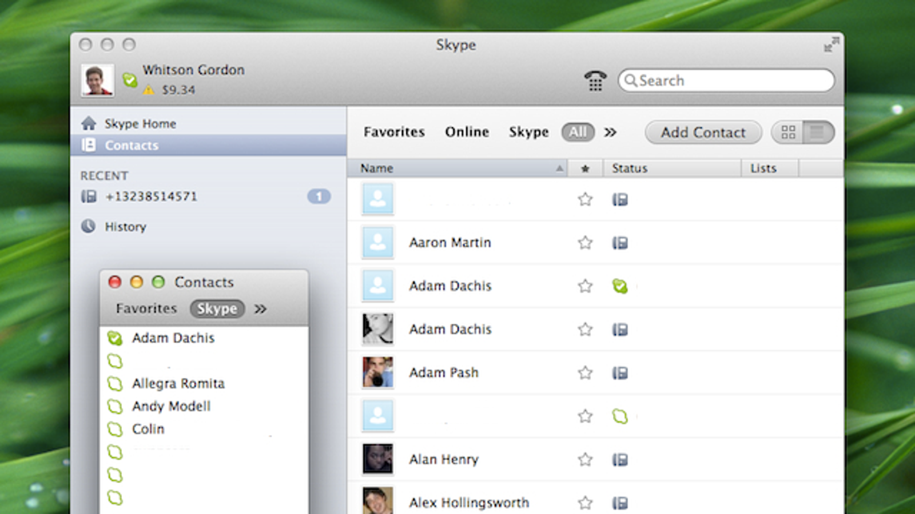
Task: Click the yellow credit warning icon
Action: coord(149,90)
